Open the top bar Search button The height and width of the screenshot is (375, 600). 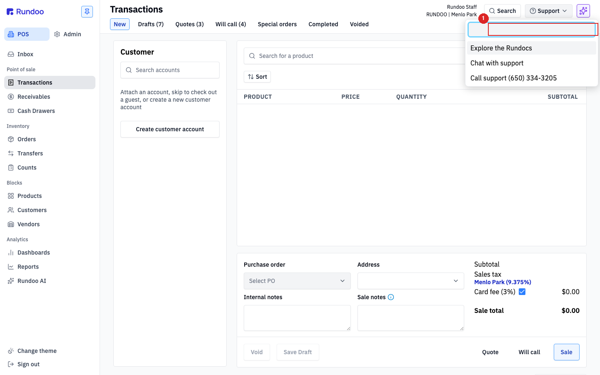tap(502, 11)
